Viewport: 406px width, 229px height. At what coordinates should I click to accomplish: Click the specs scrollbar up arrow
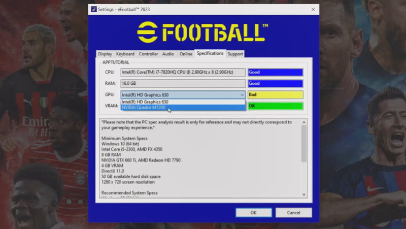point(304,122)
